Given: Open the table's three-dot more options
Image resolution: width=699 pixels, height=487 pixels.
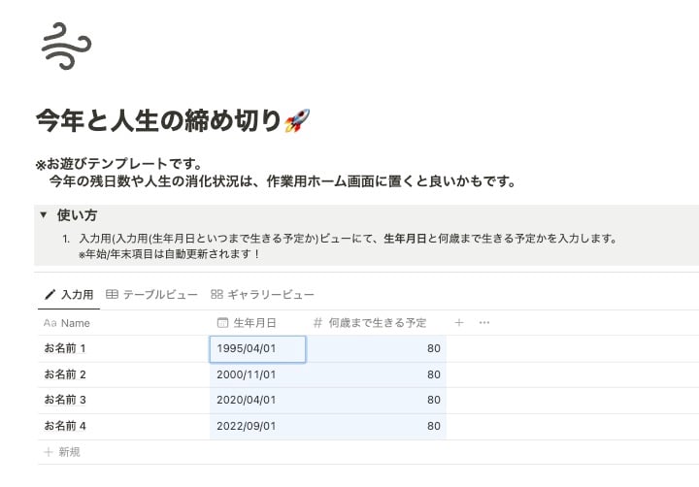Looking at the screenshot, I should [x=484, y=323].
